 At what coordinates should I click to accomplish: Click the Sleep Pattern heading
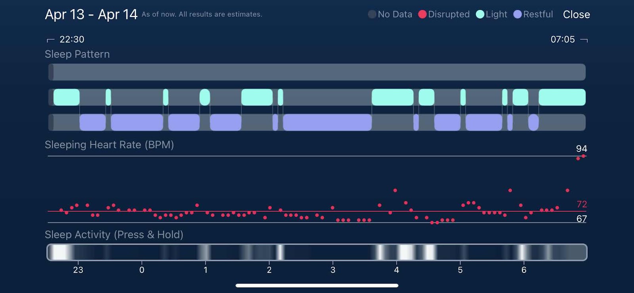[77, 54]
